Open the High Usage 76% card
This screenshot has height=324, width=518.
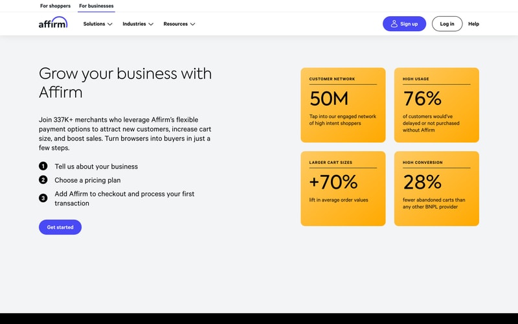tap(436, 105)
